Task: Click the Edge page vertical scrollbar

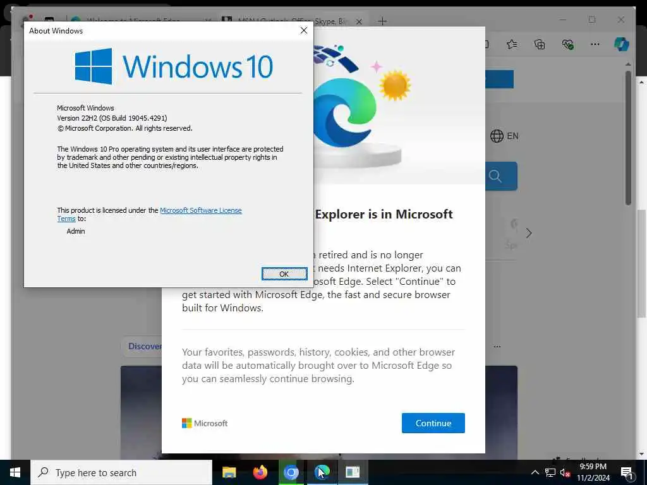Action: tap(628, 138)
